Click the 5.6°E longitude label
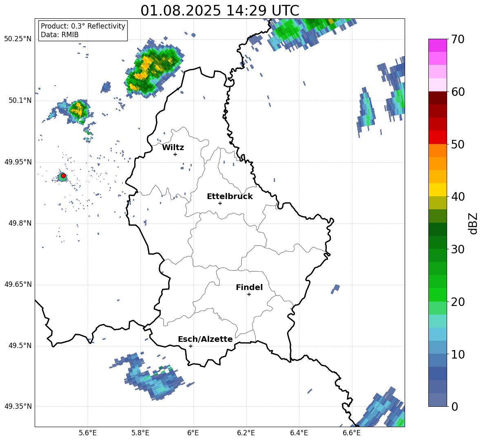Viewport: 483px width, 441px height. coord(88,433)
